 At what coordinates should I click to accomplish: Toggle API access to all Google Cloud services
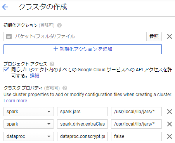(x=6, y=70)
